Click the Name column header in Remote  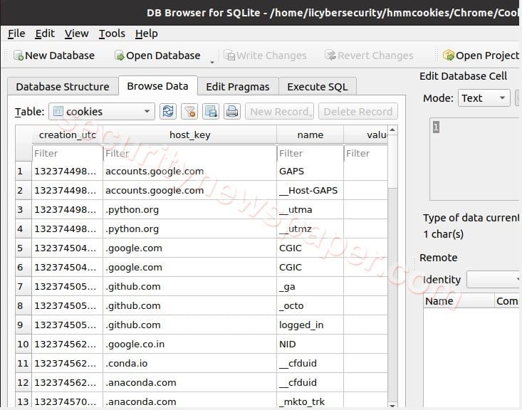[x=459, y=301]
